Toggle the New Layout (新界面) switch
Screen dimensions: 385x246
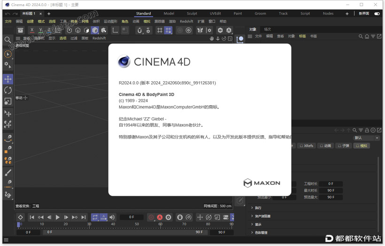pos(377,14)
